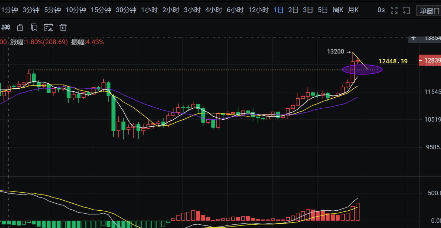The image size is (441, 228).
Task: Click the red 12839 current price tag
Action: 430,60
